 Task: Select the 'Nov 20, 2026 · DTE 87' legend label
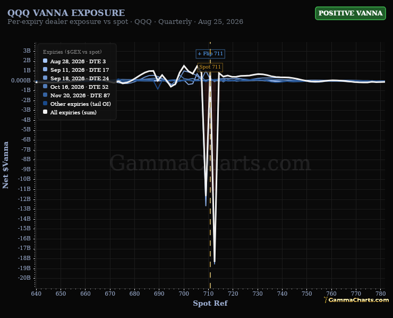80,96
